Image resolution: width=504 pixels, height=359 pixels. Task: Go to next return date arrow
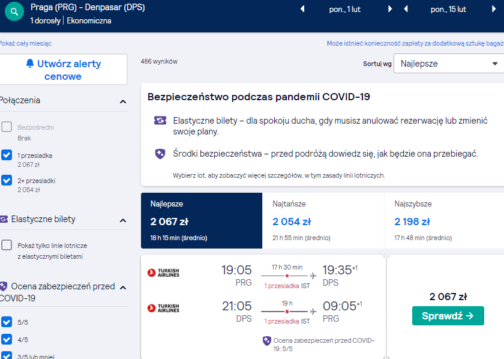pos(494,9)
